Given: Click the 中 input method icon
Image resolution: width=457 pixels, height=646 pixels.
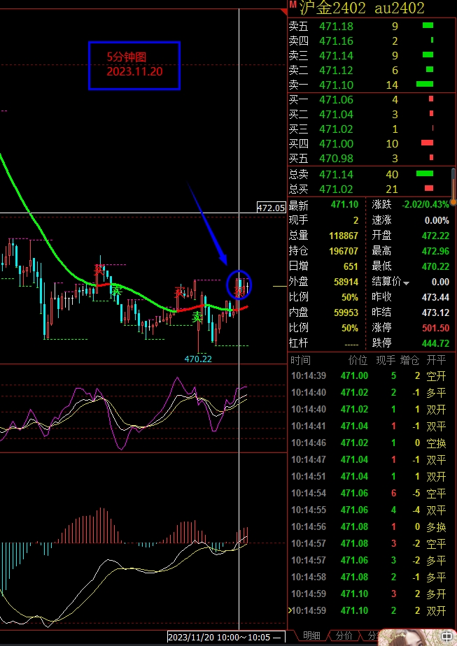Looking at the screenshot, I should pyautogui.click(x=447, y=636).
